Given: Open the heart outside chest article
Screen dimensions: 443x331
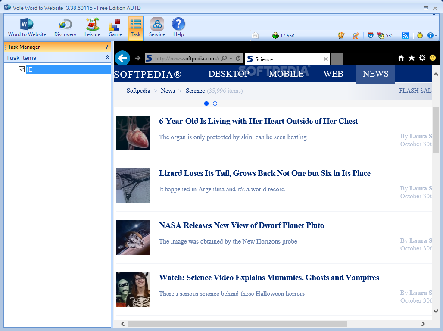Looking at the screenshot, I should pyautogui.click(x=259, y=121).
